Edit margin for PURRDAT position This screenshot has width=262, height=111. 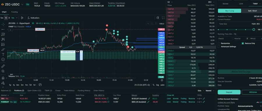(148, 102)
